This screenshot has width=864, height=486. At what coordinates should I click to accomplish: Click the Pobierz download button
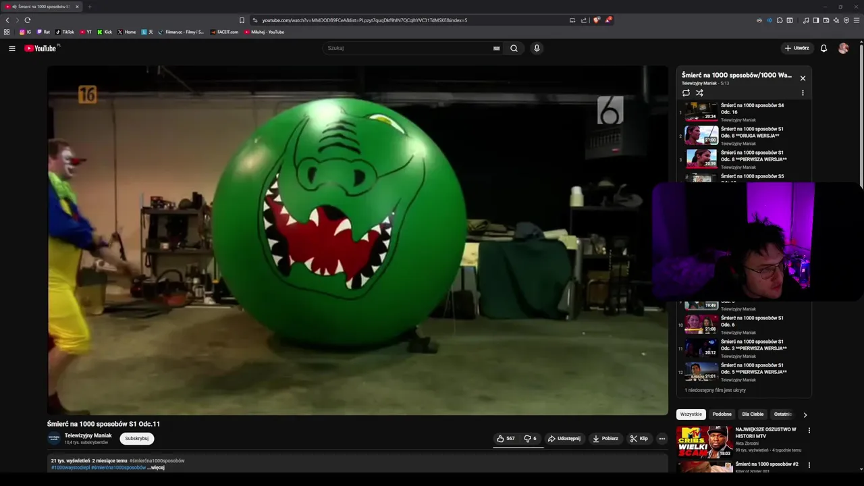tap(605, 438)
